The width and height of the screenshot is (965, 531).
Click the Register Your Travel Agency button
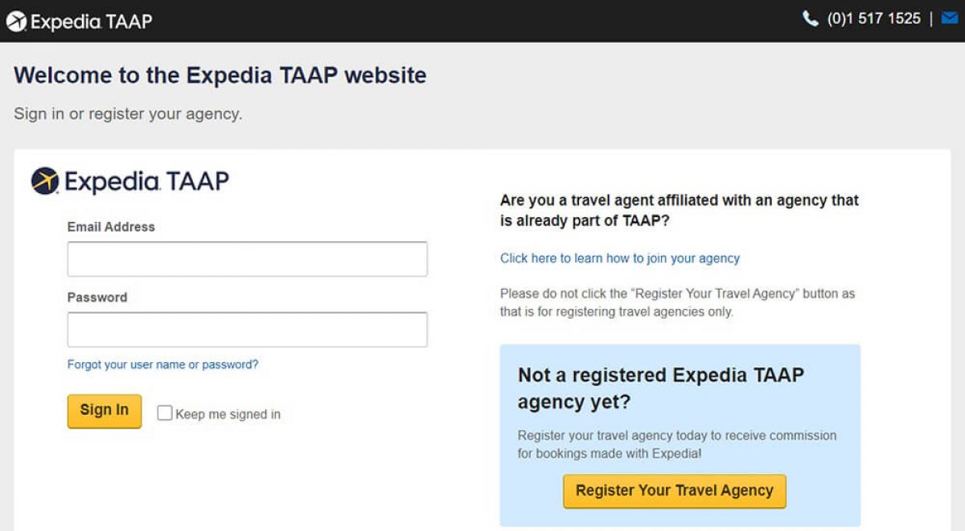(x=674, y=491)
